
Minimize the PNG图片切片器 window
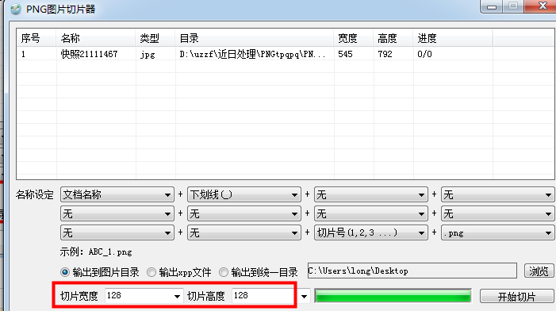point(492,6)
